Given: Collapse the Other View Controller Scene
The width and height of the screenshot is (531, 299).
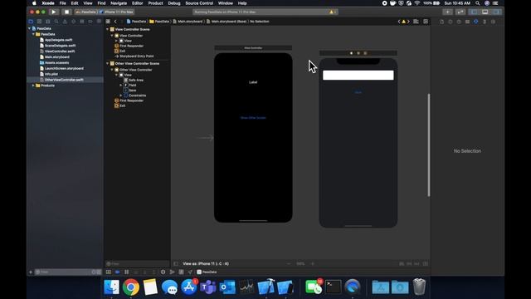Looking at the screenshot, I should [107, 63].
